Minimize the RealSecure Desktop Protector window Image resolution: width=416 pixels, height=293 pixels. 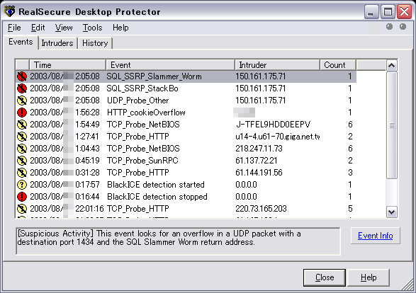point(371,12)
